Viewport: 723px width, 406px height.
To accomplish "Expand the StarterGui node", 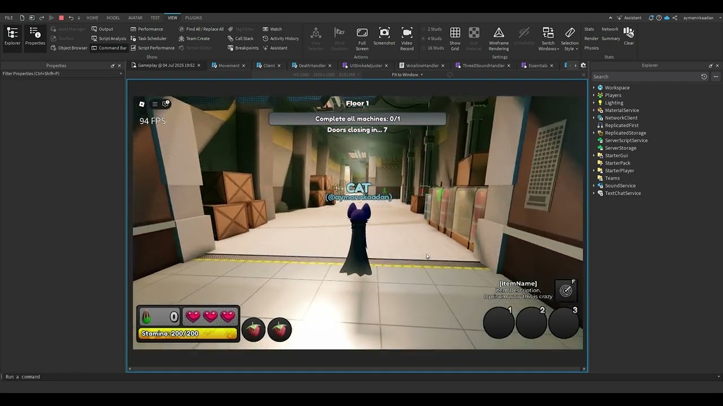I will tap(594, 156).
